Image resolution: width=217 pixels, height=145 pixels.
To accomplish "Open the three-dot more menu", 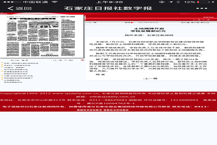I will point(202,8).
